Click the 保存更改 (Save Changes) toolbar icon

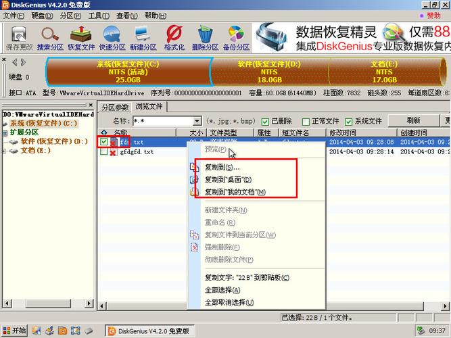pyautogui.click(x=19, y=37)
